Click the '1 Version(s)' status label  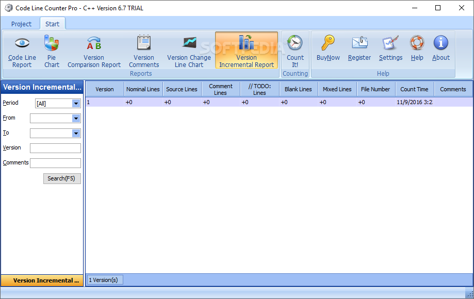[x=105, y=280]
